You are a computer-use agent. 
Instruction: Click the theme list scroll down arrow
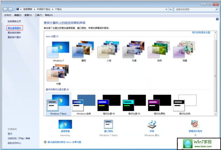215,114
